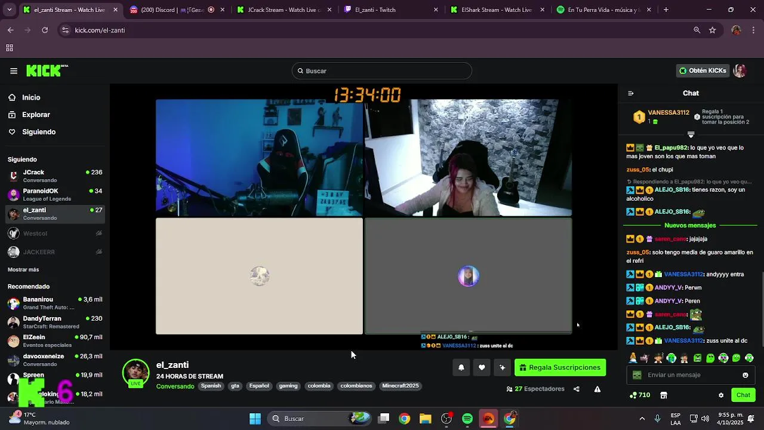Click the Spanish tag
The width and height of the screenshot is (764, 430).
211,386
